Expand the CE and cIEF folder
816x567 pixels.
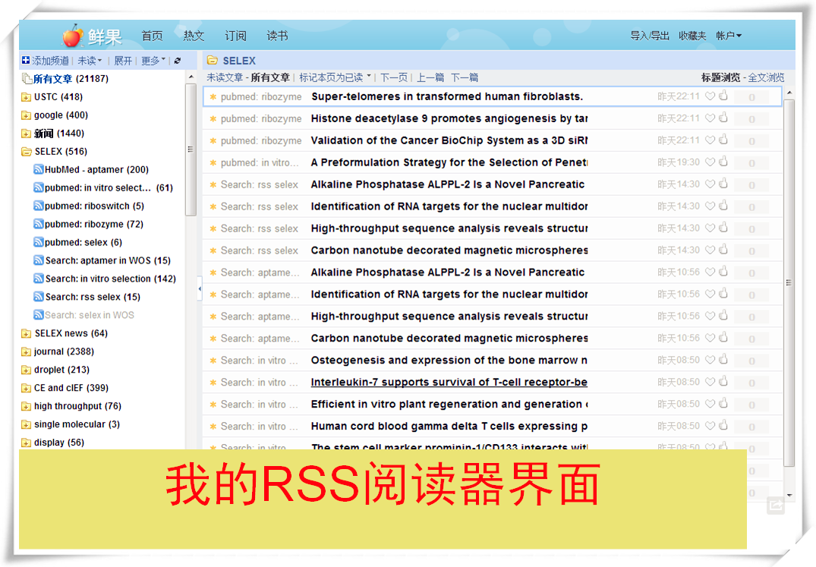(x=26, y=388)
